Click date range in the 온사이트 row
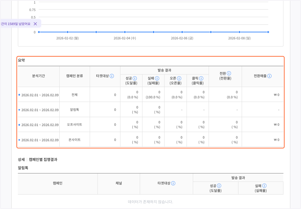Screen dimensions: 301x209 [x=40, y=140]
